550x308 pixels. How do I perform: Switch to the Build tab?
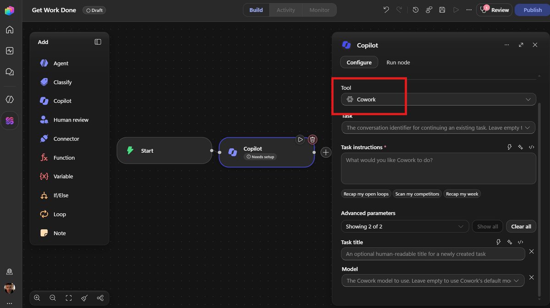click(x=256, y=10)
